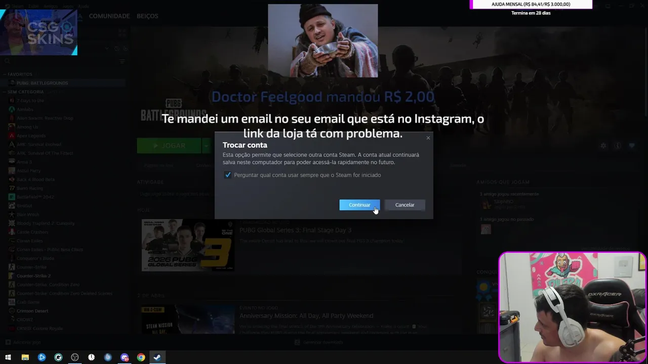Select Counter-Strike 2 in library

33,276
